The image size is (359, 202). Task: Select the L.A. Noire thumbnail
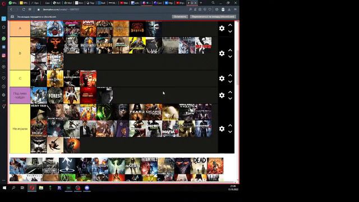104,45
